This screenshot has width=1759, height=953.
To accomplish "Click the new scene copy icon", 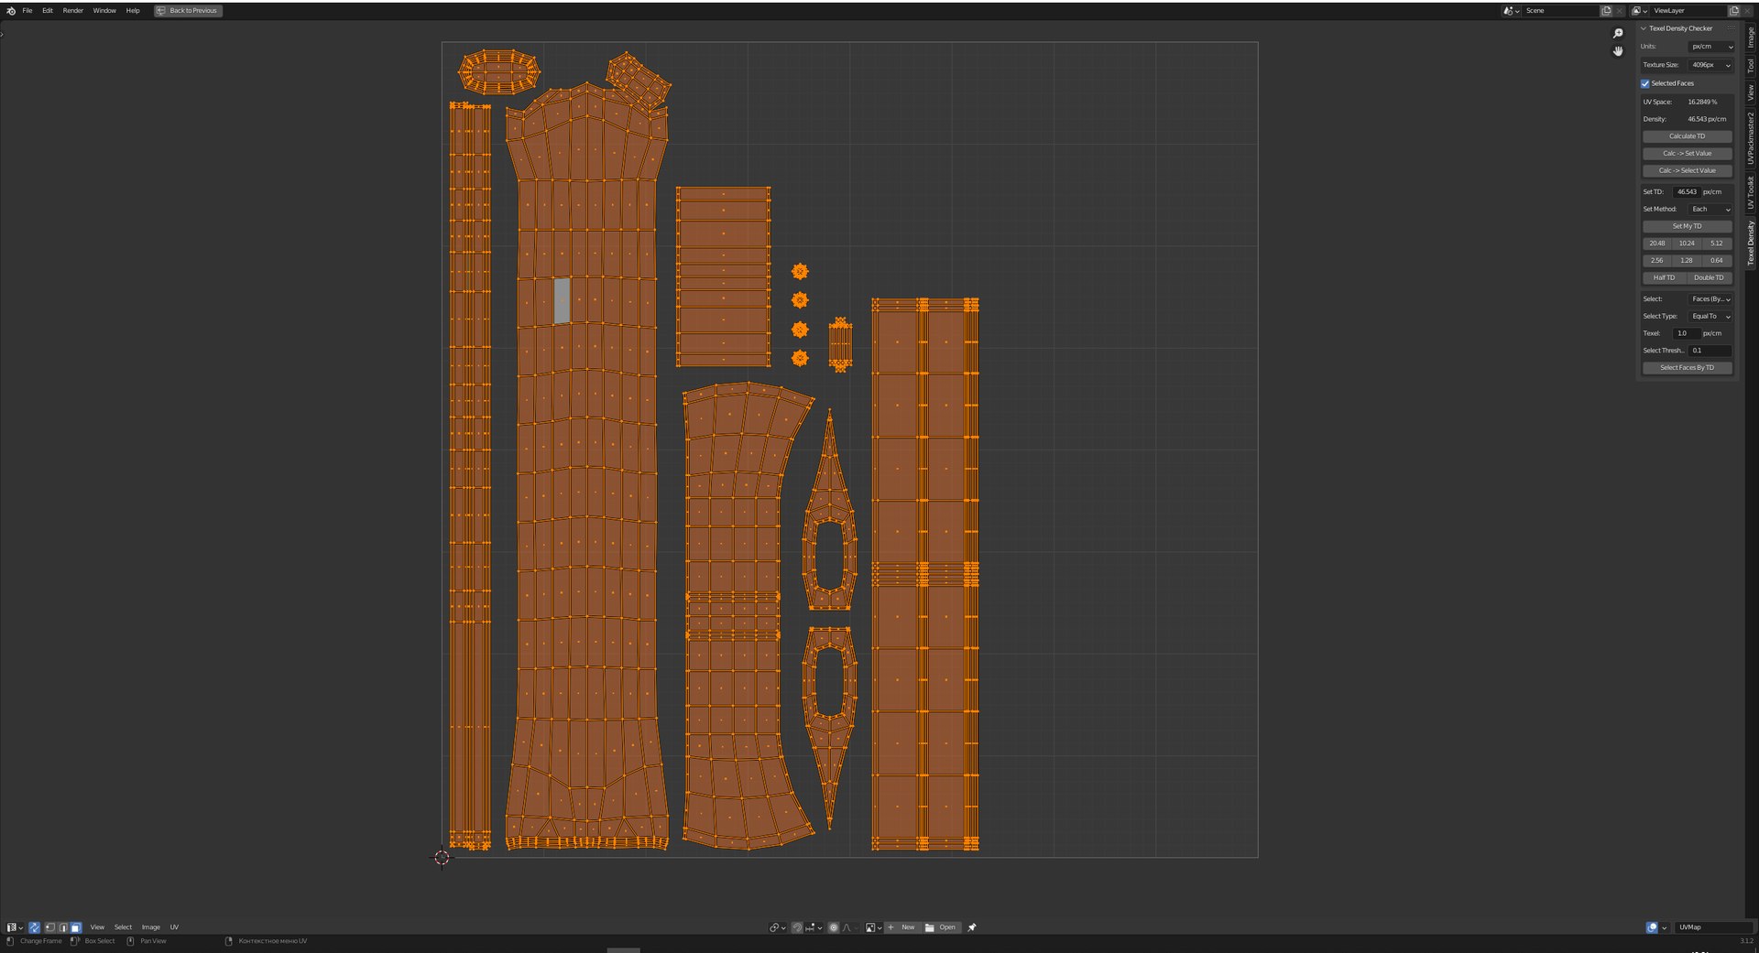I will tap(1606, 11).
